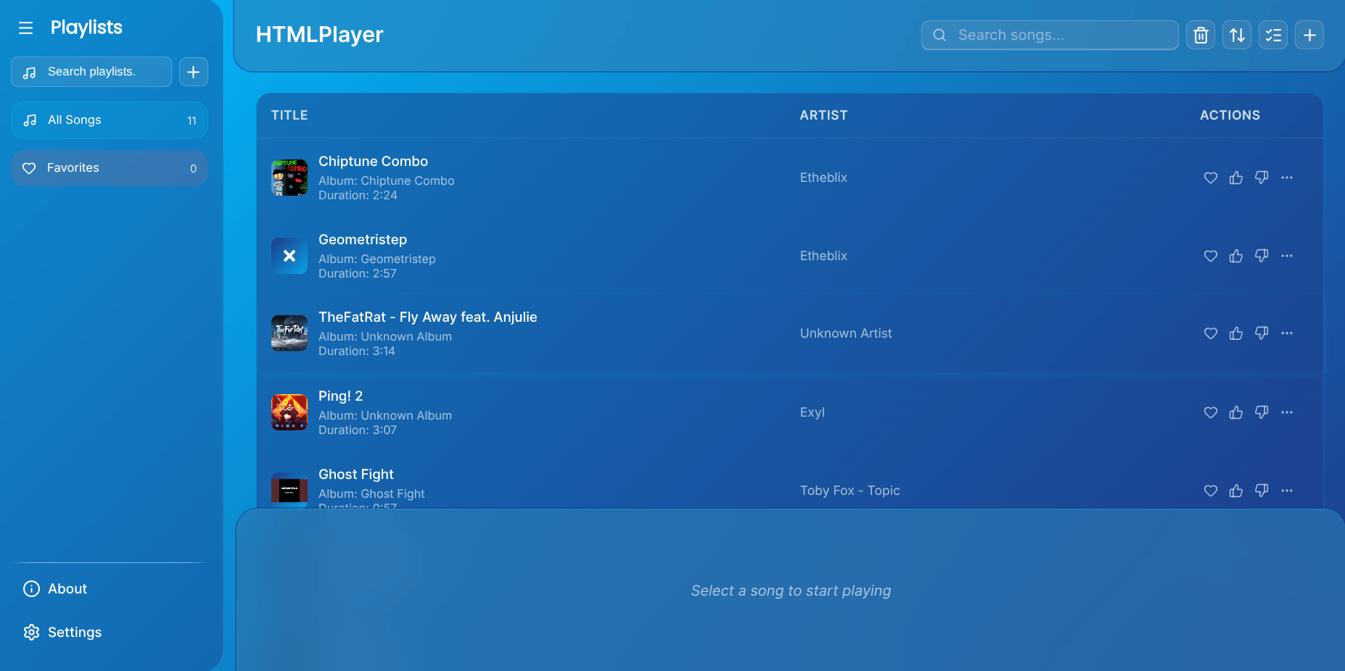This screenshot has width=1345, height=671.
Task: Open more options for Chiptune Combo
Action: click(x=1287, y=178)
